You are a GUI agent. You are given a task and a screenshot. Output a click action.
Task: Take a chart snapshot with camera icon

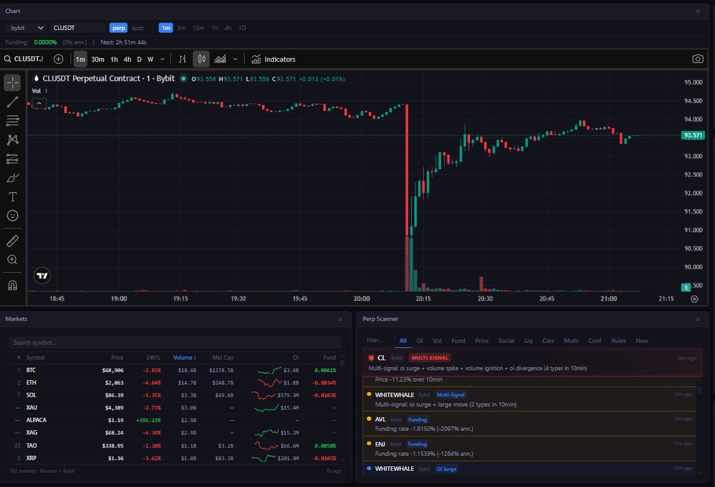[697, 59]
